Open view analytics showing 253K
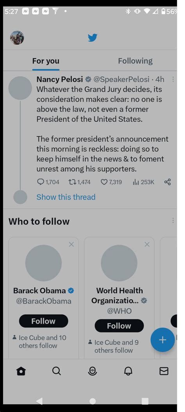185x412 pixels. tap(143, 182)
